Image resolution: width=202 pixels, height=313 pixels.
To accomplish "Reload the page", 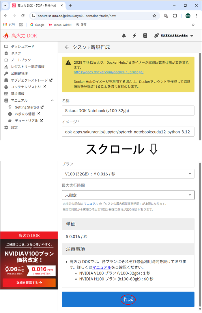I will point(23,16).
